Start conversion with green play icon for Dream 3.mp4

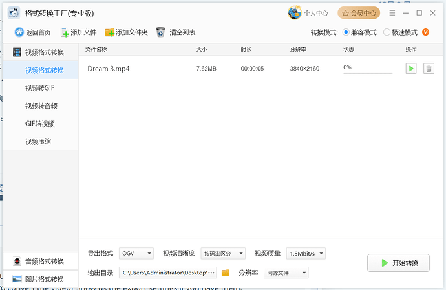411,69
